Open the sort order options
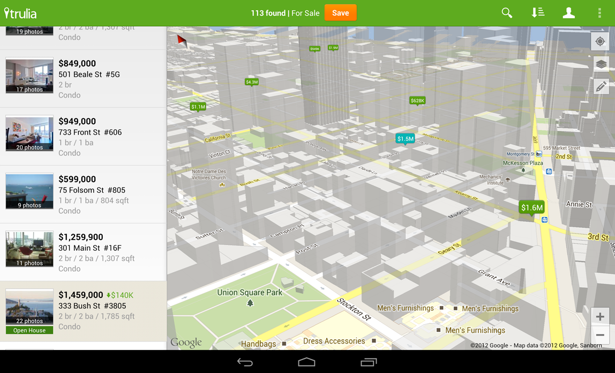This screenshot has height=373, width=615. 537,12
